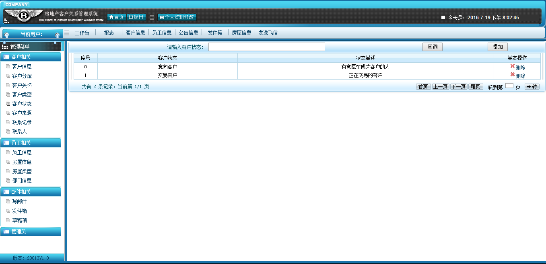Viewport: 546px width, 264px height.
Task: Click the icon beside sidebar 联系人
Action: pos(8,132)
